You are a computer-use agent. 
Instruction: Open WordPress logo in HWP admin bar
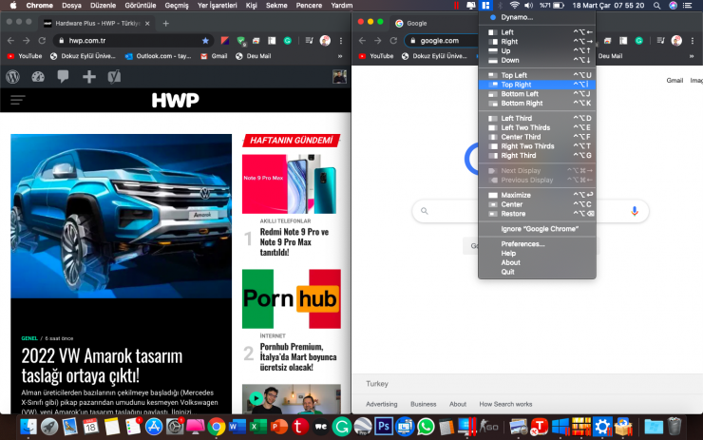[x=13, y=77]
